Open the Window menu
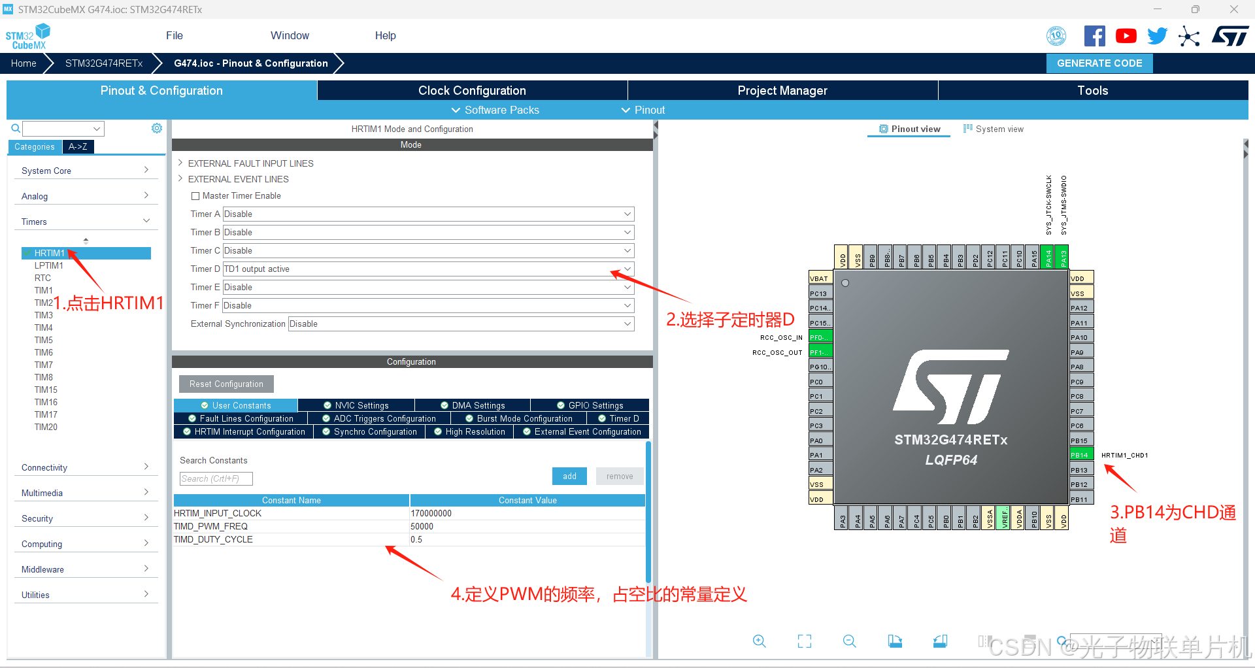 click(290, 35)
